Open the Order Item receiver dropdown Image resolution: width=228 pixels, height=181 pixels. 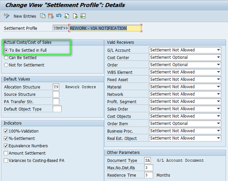(218, 124)
